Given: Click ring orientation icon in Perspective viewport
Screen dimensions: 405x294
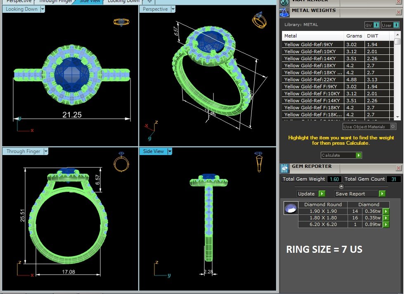Looking at the screenshot, I should (x=258, y=20).
